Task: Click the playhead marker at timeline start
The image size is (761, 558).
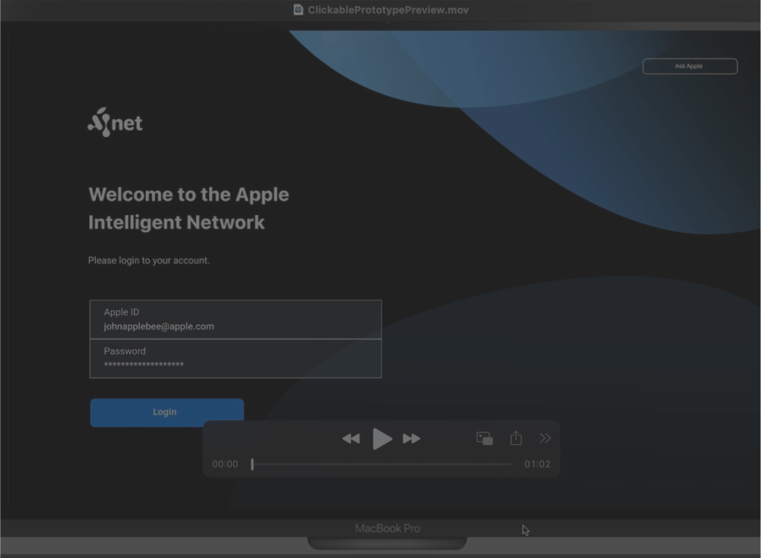Action: coord(252,464)
